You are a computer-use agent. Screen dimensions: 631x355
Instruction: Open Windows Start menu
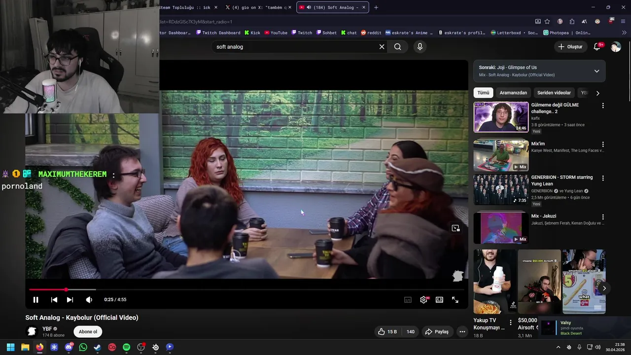tap(10, 347)
